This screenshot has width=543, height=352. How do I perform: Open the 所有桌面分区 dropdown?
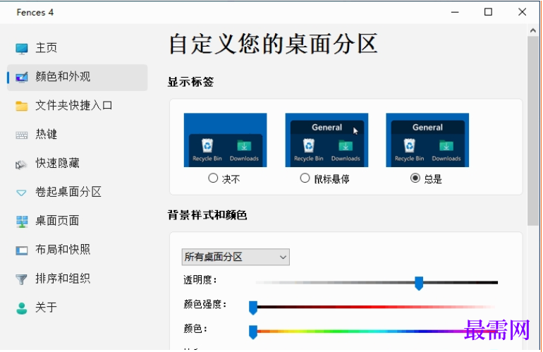tap(236, 257)
